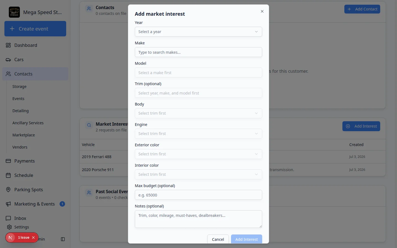Open the Cars section
Image resolution: width=397 pixels, height=248 pixels.
point(35,60)
